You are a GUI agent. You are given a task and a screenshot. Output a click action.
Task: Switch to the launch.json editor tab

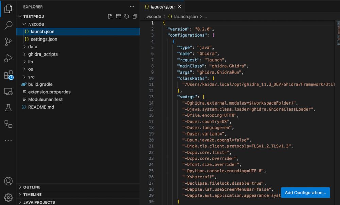click(x=163, y=7)
